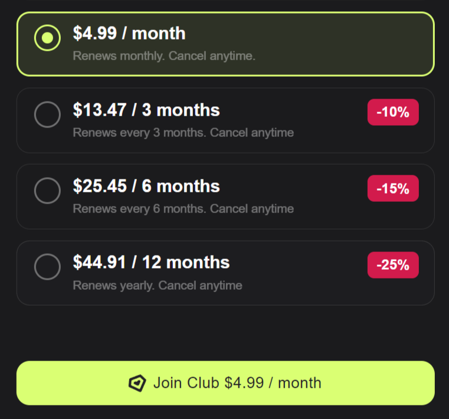Pick the $44.91 / 12 months radio button

(x=47, y=267)
